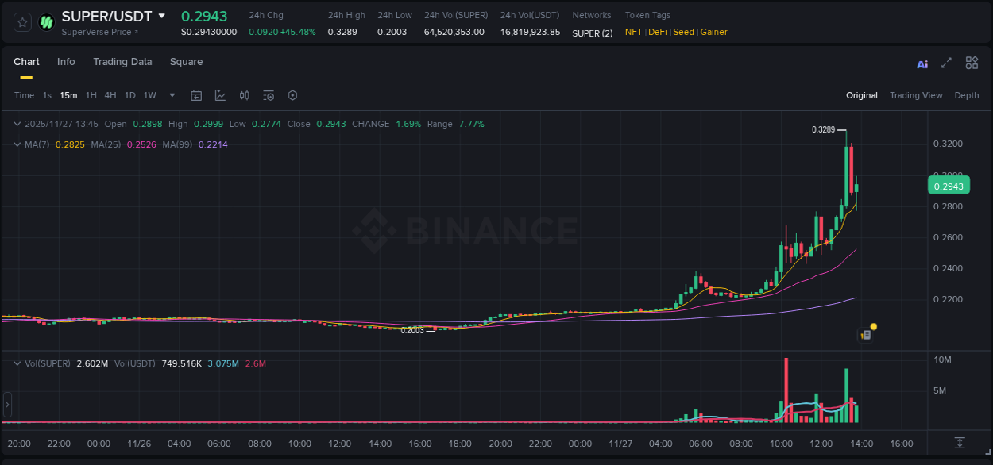Open the extra timeframe dropdown next to 1W

(171, 95)
